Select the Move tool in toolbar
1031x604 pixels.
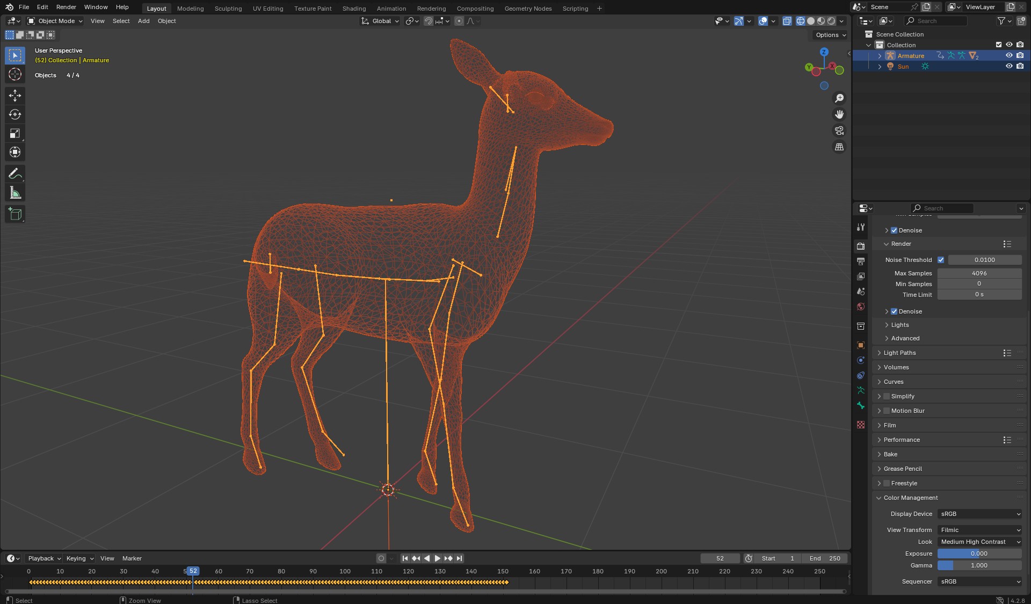15,96
